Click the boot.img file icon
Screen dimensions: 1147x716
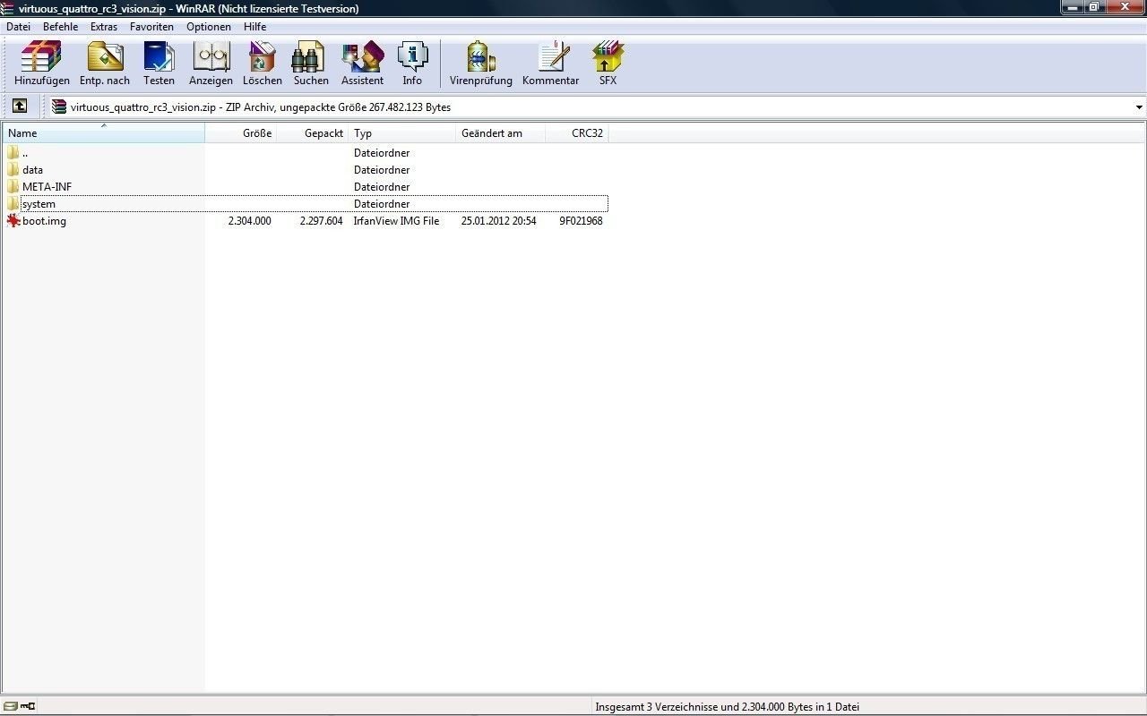[13, 221]
